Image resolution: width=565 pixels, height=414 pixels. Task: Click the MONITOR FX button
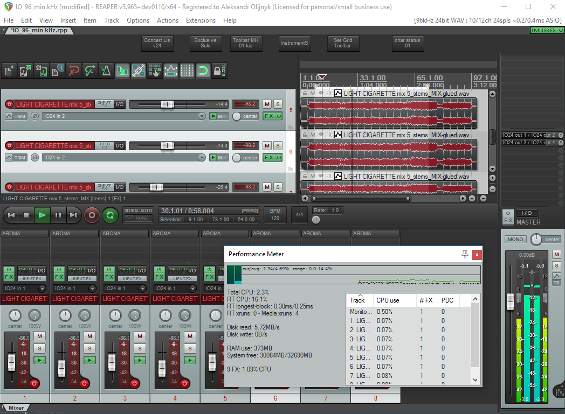pos(543,30)
